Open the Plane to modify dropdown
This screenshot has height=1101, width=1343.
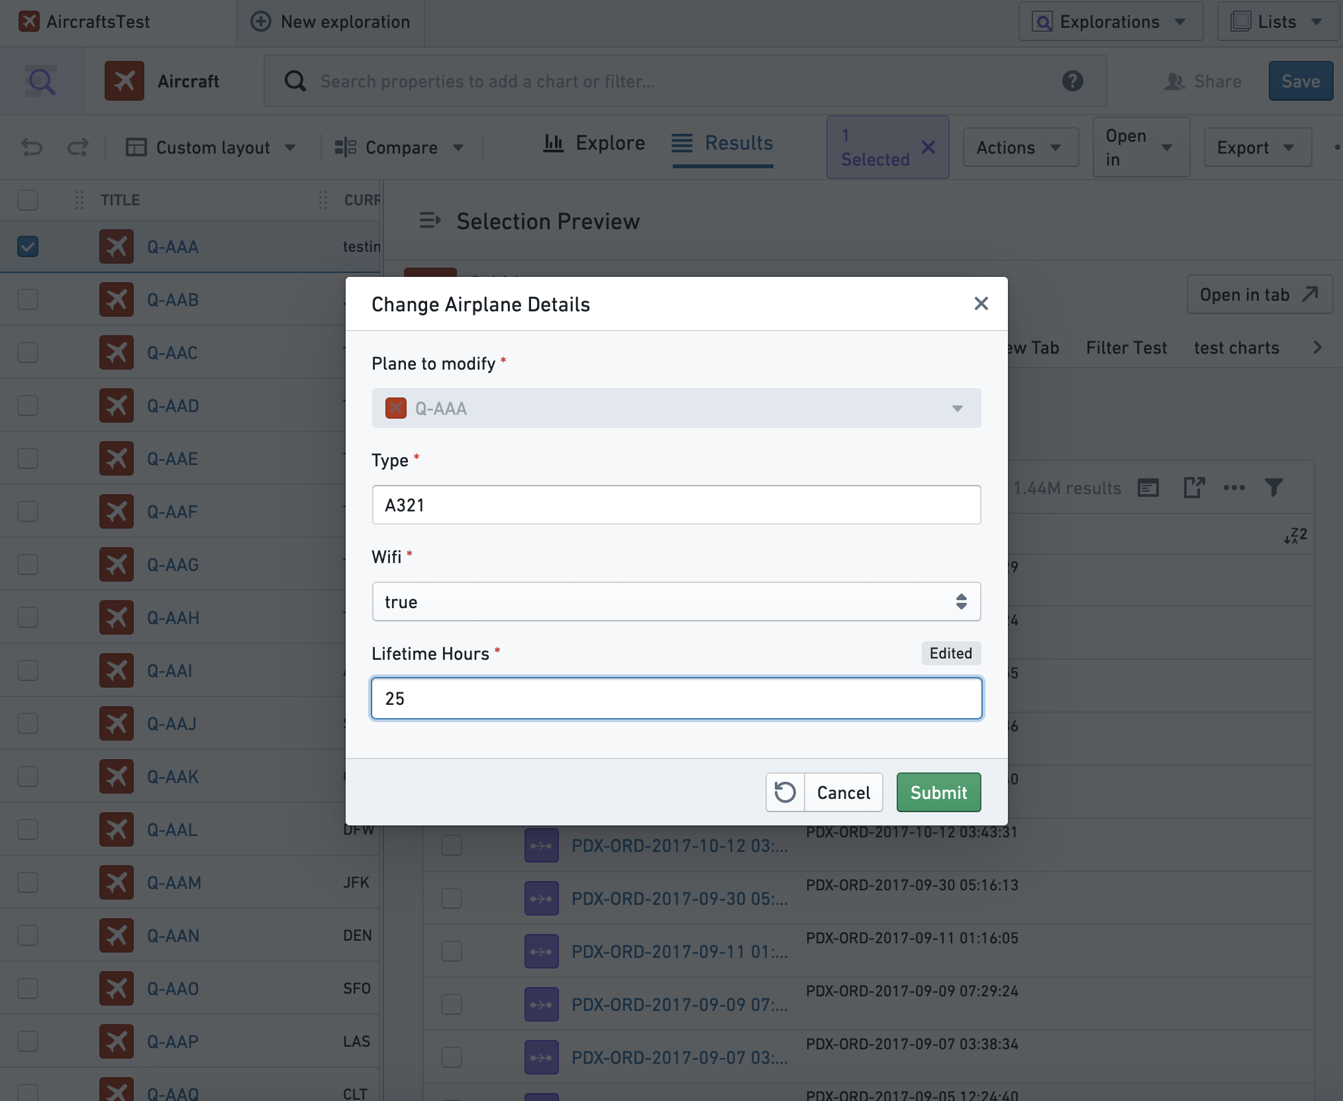pos(676,408)
